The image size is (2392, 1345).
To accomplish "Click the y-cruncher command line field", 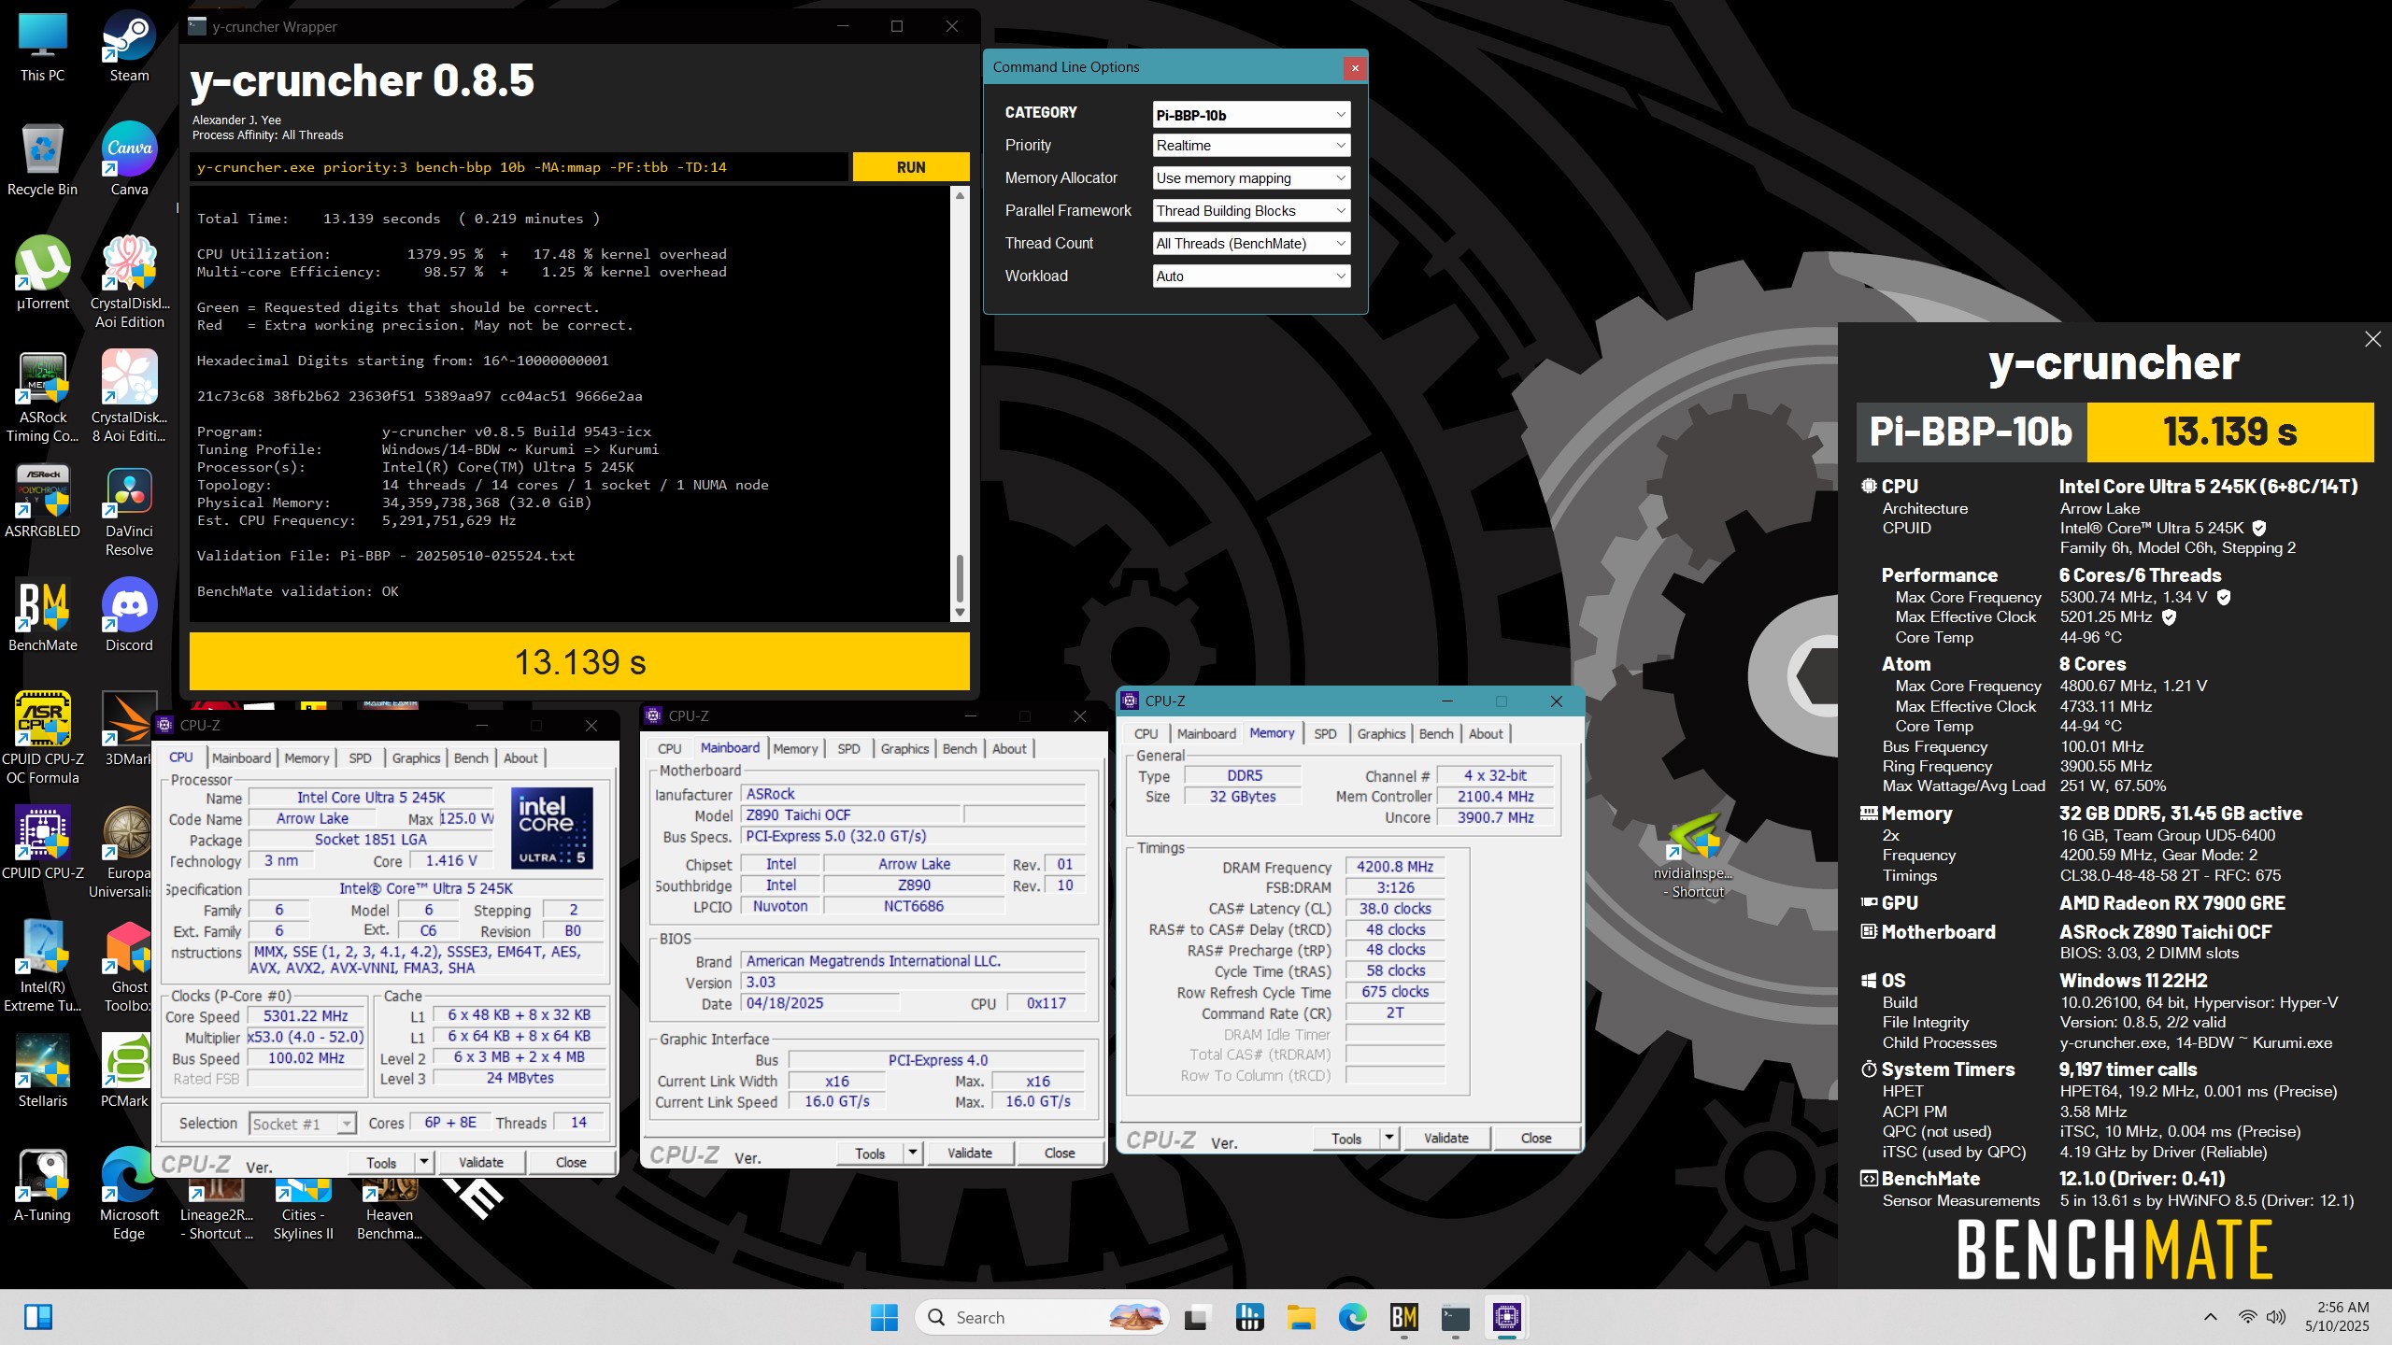I will (x=519, y=167).
